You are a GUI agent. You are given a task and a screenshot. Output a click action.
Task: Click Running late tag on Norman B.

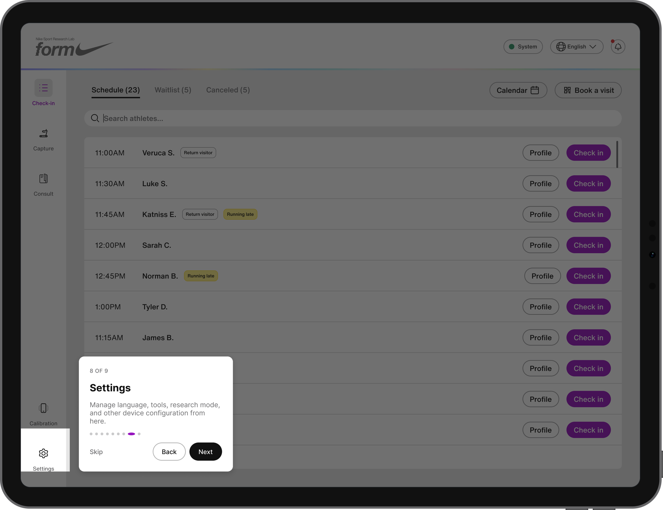tap(201, 276)
